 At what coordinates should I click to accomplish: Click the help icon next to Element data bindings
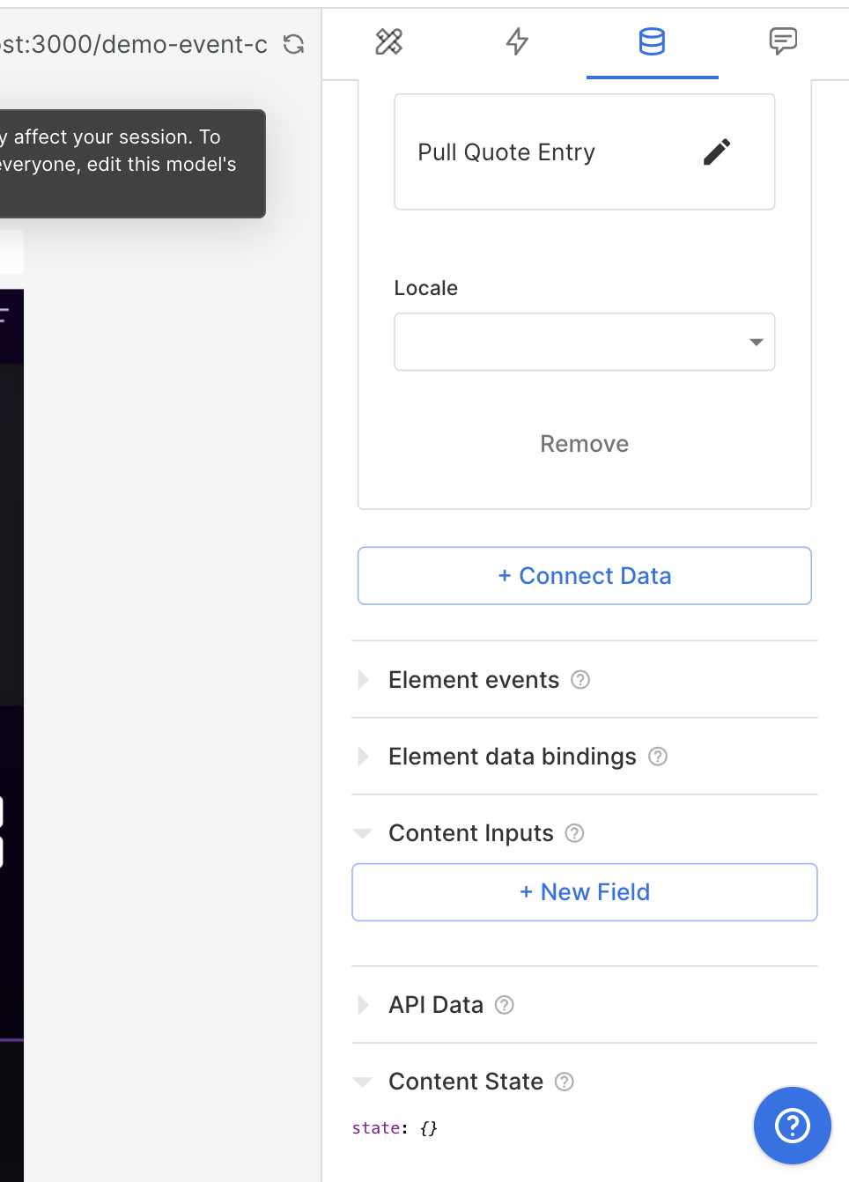point(658,757)
